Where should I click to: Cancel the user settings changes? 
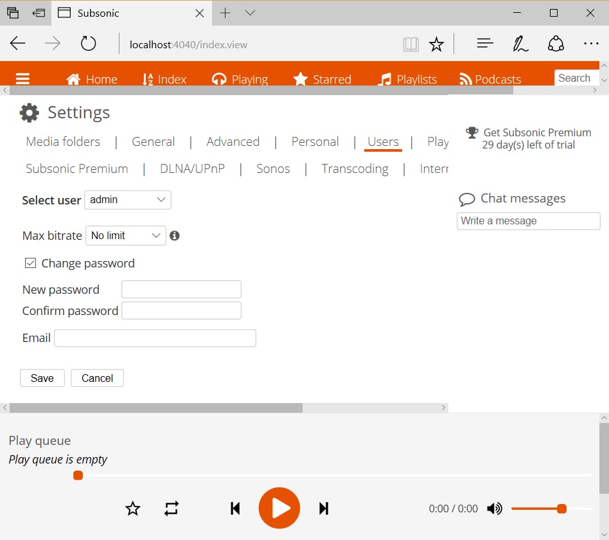point(97,378)
